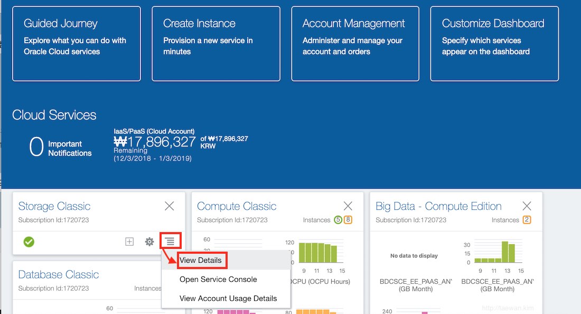This screenshot has height=314, width=581.
Task: Click the Big Data green bar chart
Action: tap(495, 252)
